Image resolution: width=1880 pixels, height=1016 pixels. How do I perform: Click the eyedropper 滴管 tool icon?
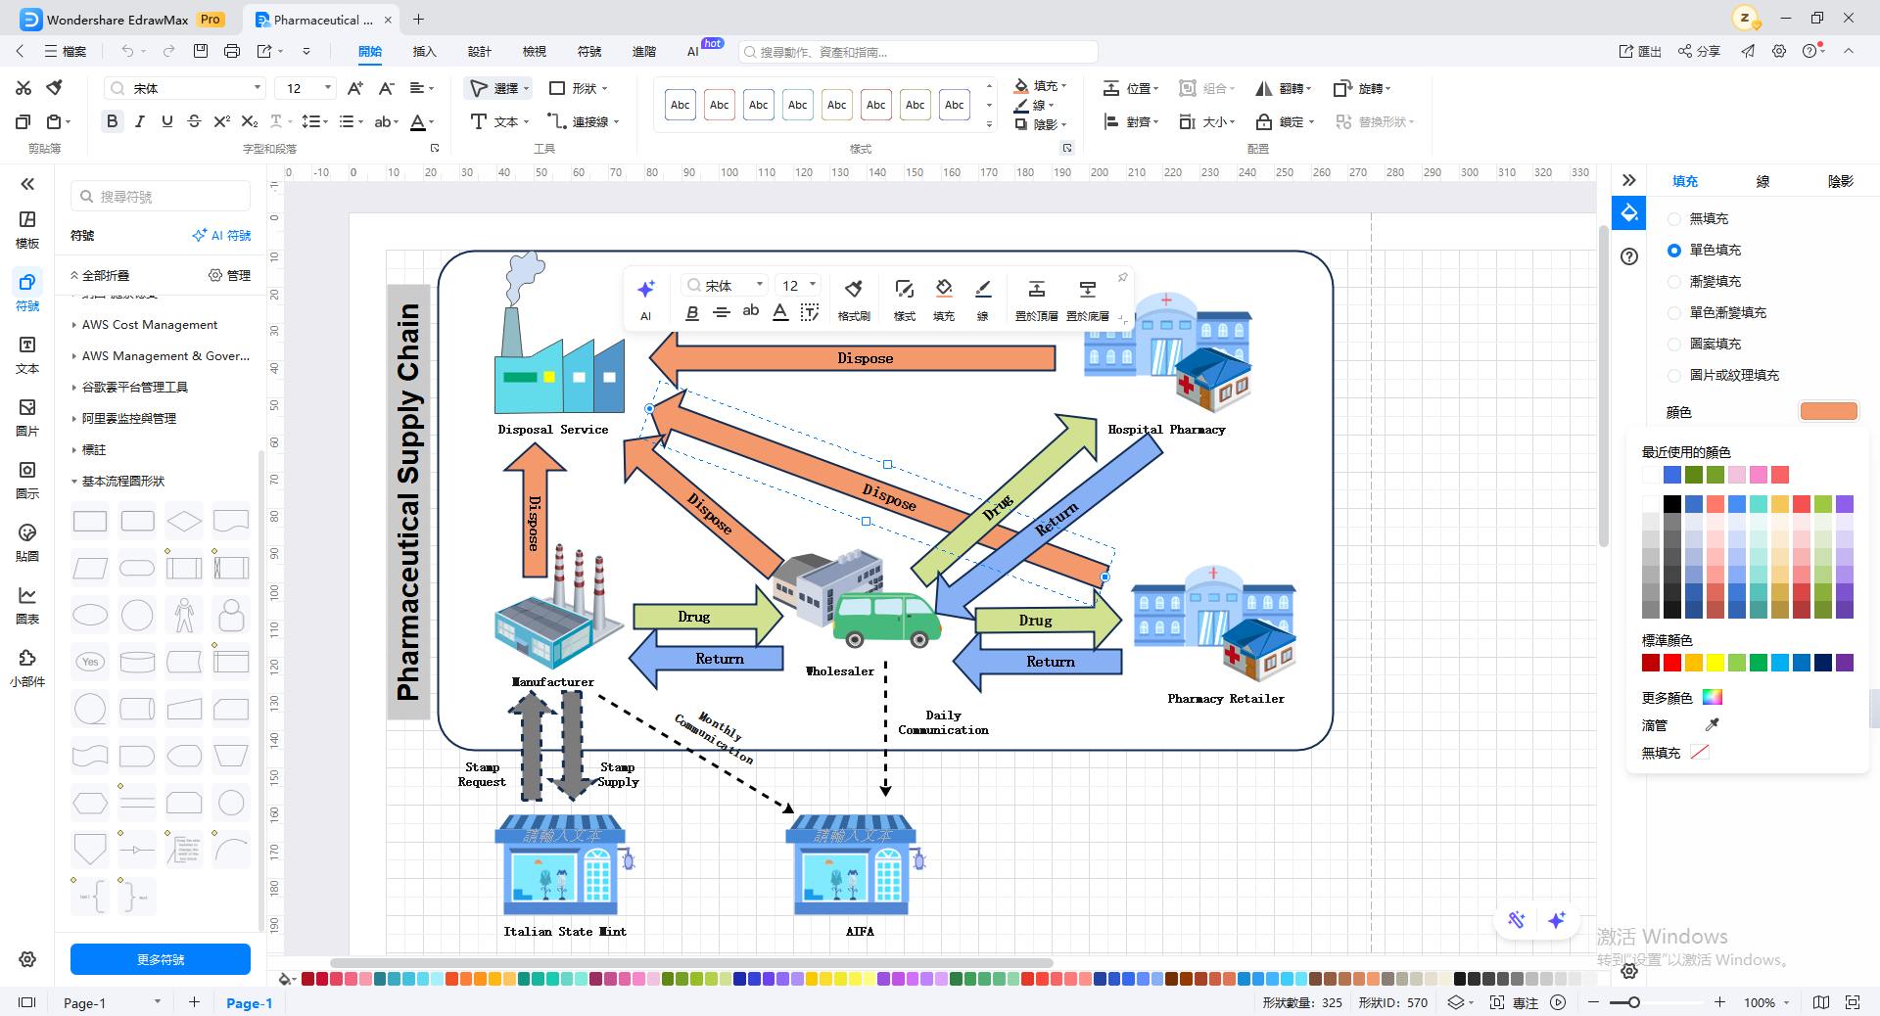pos(1712,725)
